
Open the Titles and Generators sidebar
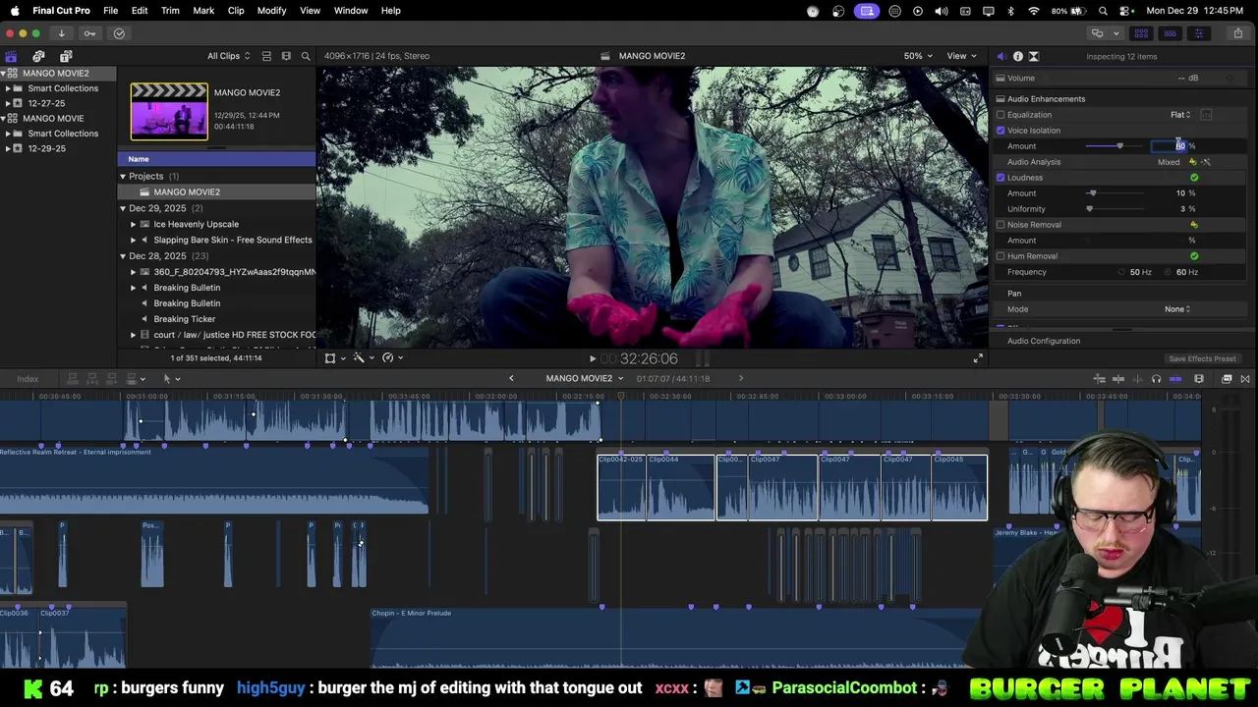[66, 56]
